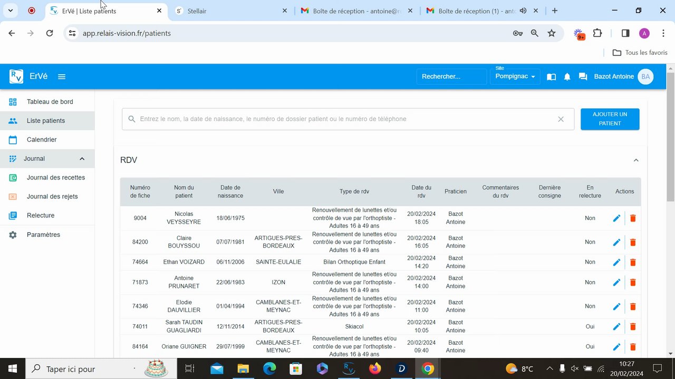Image resolution: width=675 pixels, height=379 pixels.
Task: Delete Antoine PRUNARET appointment
Action: (x=633, y=282)
